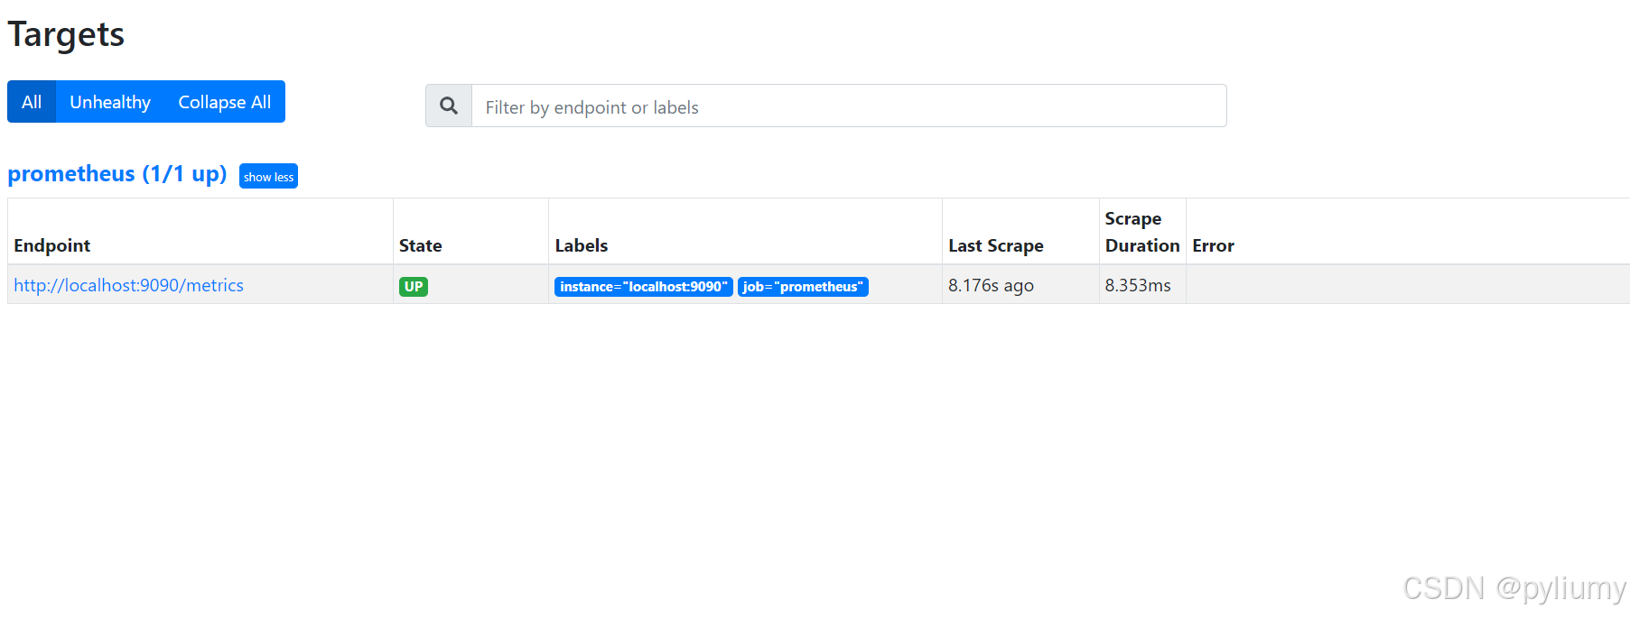Focus the Filter by endpoint or labels field
The width and height of the screenshot is (1630, 617).
point(849,106)
